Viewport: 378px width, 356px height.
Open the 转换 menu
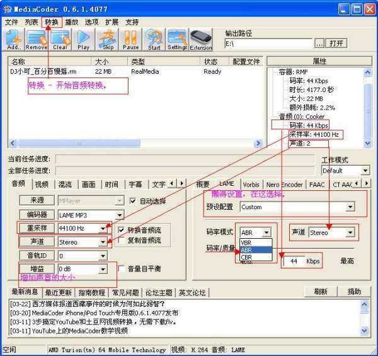coord(52,22)
